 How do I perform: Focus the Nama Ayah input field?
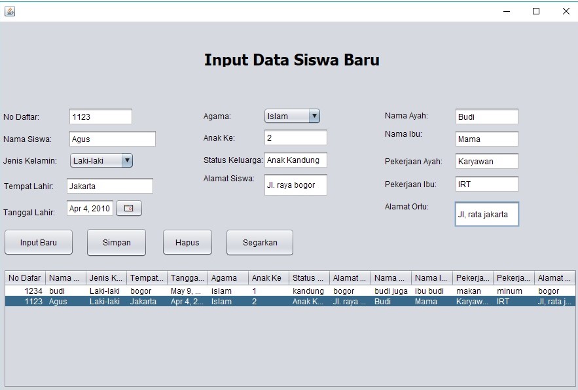(x=486, y=116)
